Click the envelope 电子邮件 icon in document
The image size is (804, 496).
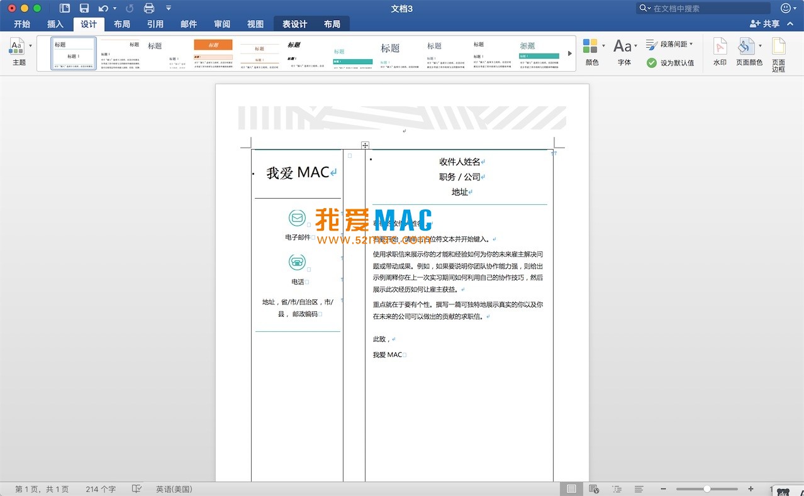pyautogui.click(x=297, y=218)
